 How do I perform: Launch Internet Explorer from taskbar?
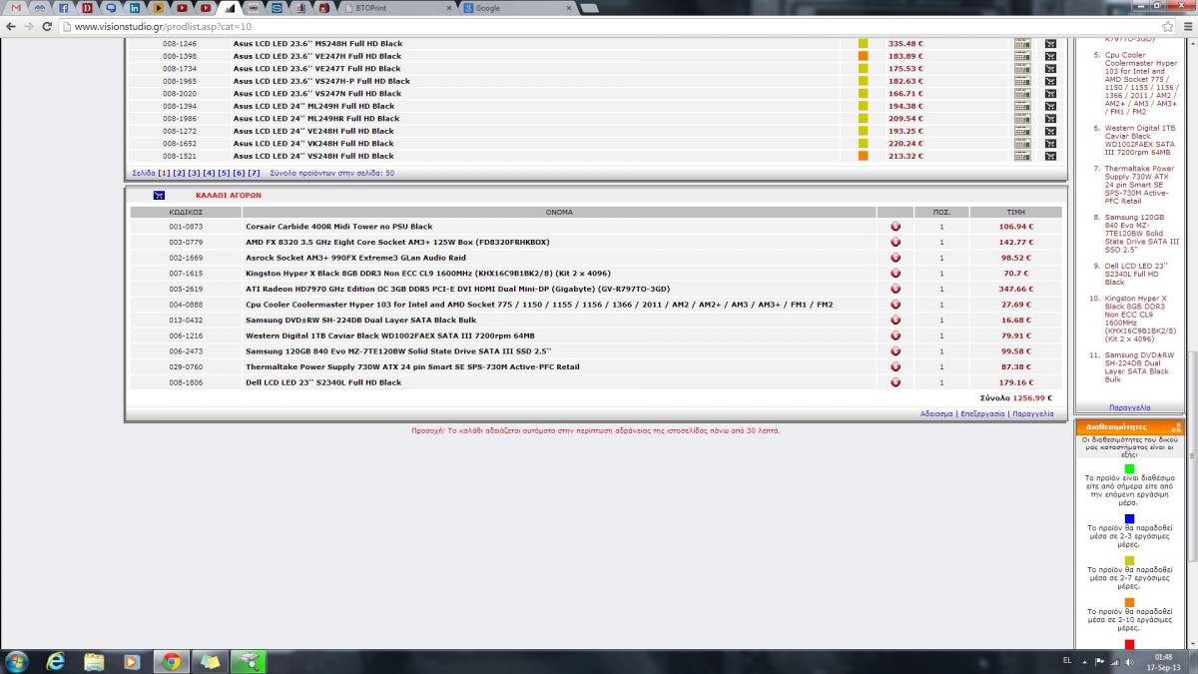(x=56, y=660)
